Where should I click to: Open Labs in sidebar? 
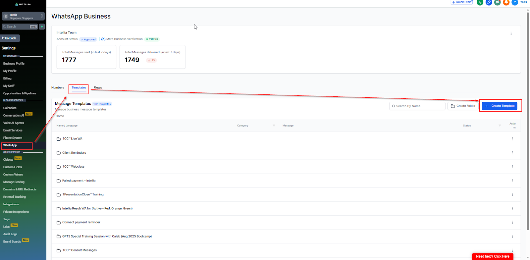(x=7, y=227)
